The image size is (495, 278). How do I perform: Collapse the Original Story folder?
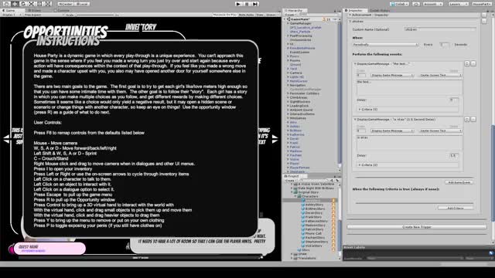292,192
